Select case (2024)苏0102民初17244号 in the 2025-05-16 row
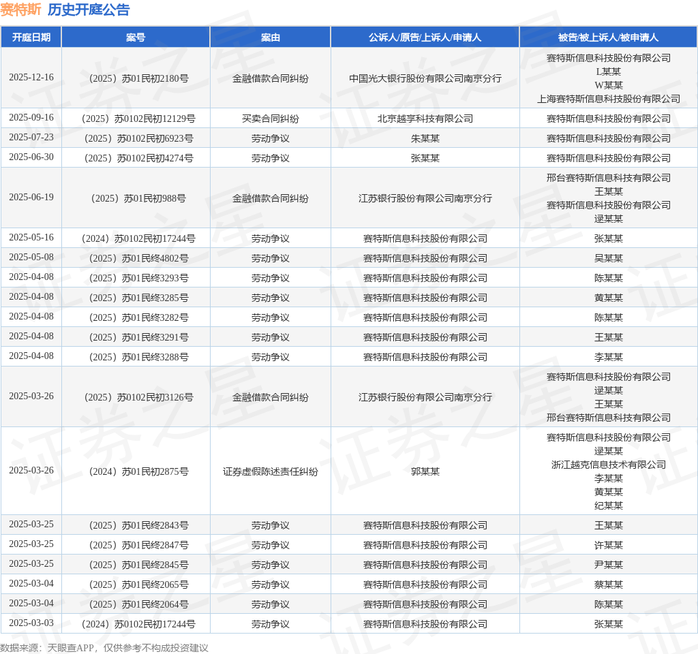Image resolution: width=698 pixels, height=654 pixels. tap(139, 238)
